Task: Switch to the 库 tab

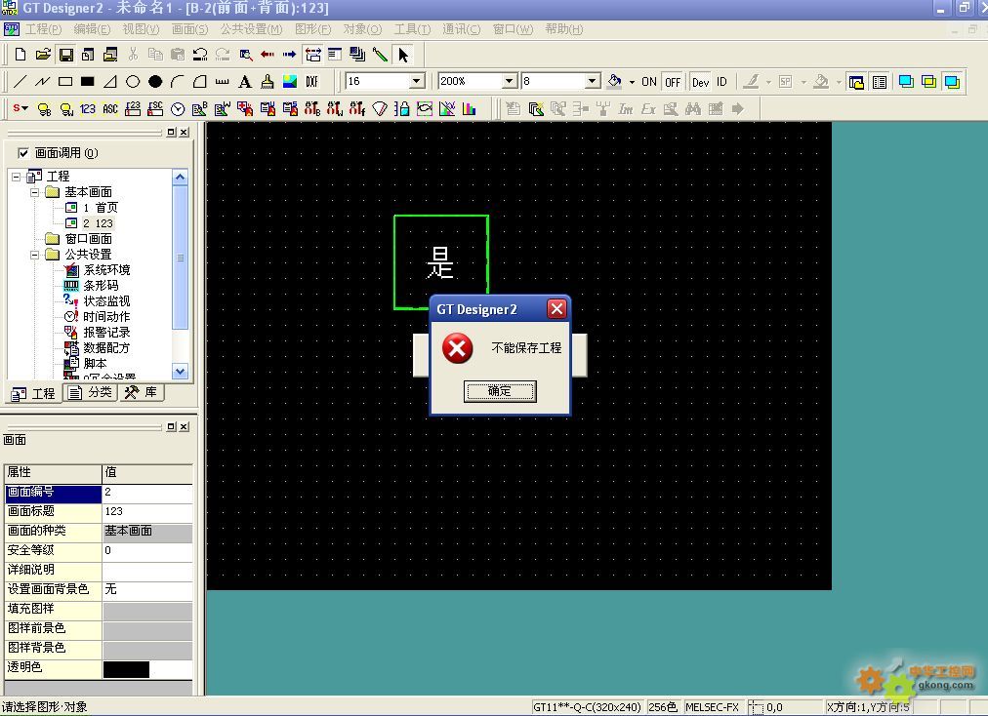Action: click(x=142, y=393)
